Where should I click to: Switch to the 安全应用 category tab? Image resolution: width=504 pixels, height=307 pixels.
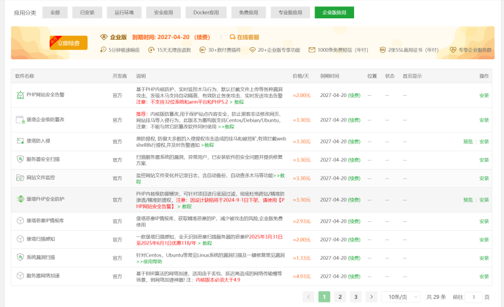point(163,13)
